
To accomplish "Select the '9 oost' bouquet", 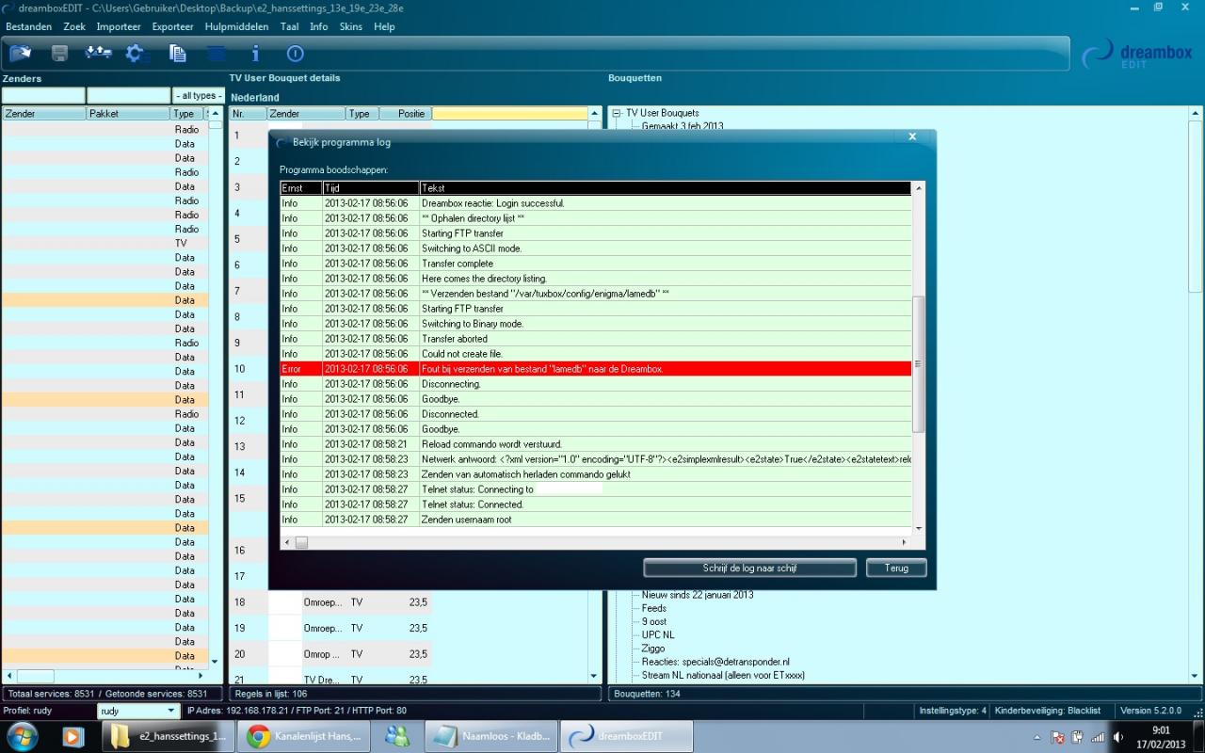I will [654, 621].
